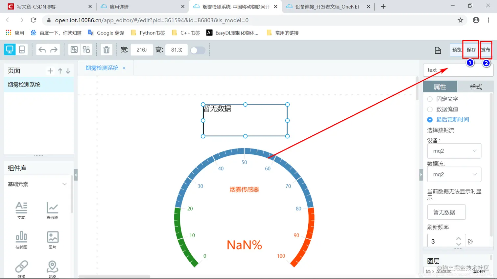Click the 发布 publish button
This screenshot has width=497, height=279.
coord(486,50)
